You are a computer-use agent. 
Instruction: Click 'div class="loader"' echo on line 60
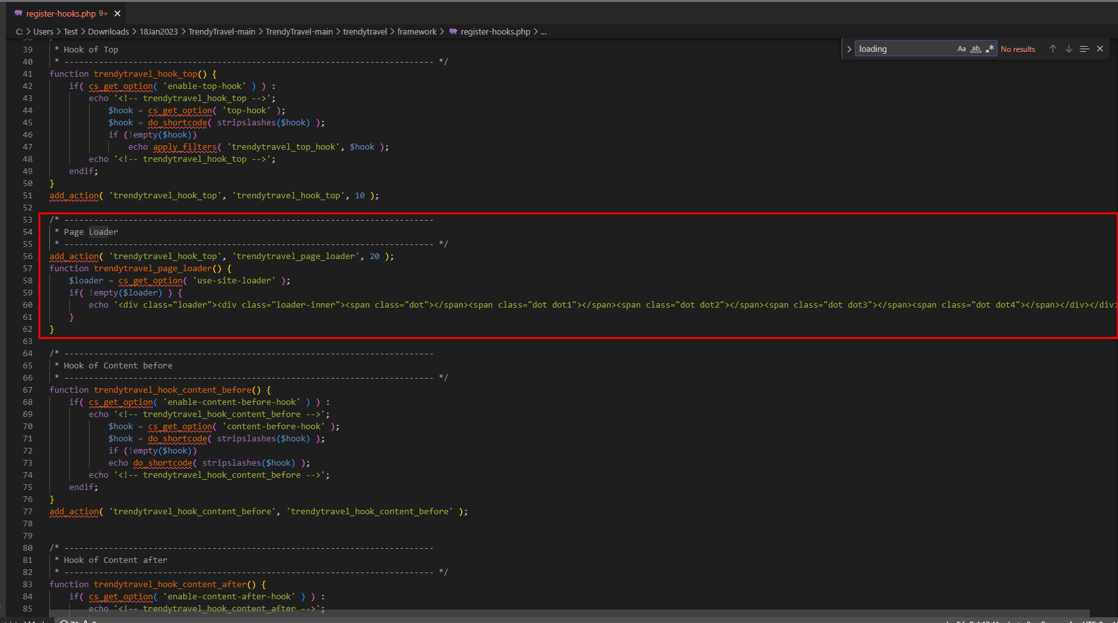click(168, 304)
